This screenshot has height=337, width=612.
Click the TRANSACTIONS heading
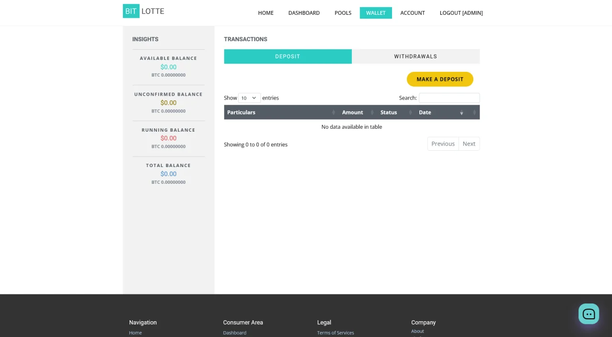(246, 39)
